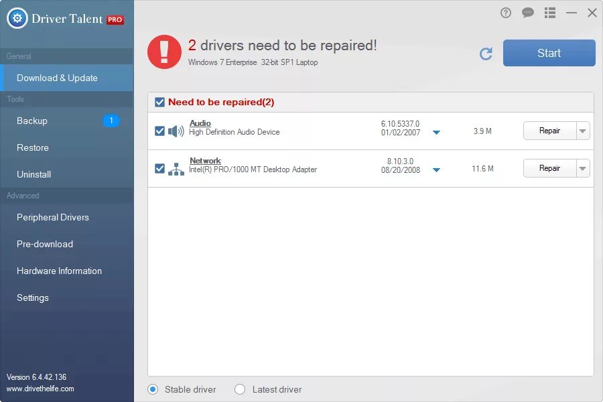Click the Network driver date 08/20/2008
The width and height of the screenshot is (603, 402).
coord(401,170)
